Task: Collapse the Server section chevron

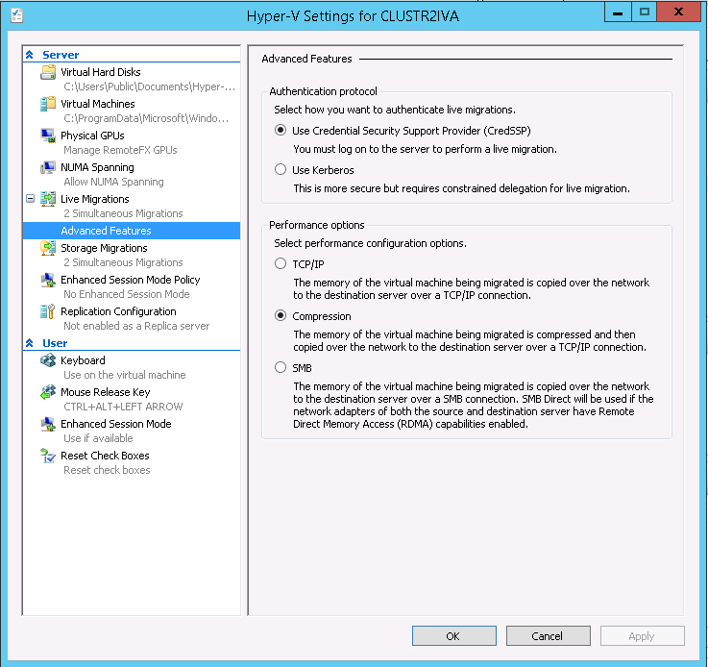Action: pyautogui.click(x=30, y=55)
